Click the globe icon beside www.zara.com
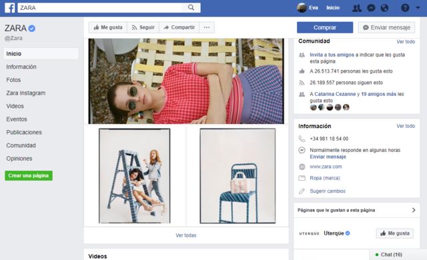Screen dimensions: 427x260 302,167
